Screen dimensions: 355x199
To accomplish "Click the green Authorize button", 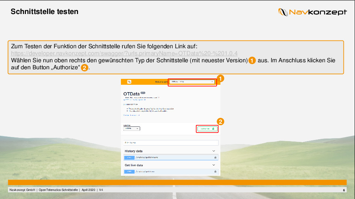I will (x=207, y=129).
